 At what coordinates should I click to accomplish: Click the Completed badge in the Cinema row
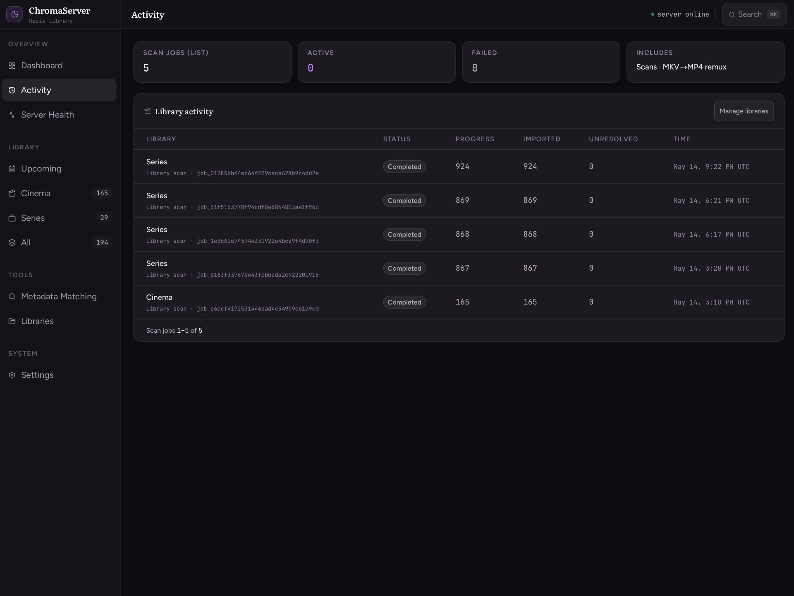[x=404, y=303]
